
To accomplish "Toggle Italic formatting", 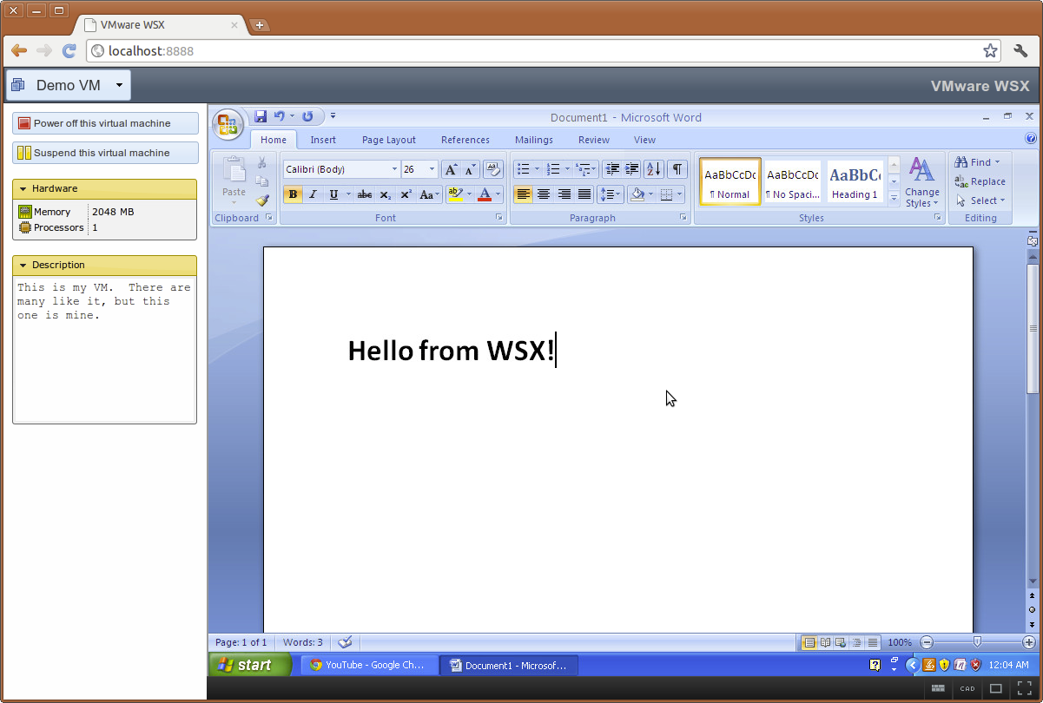I will point(313,194).
